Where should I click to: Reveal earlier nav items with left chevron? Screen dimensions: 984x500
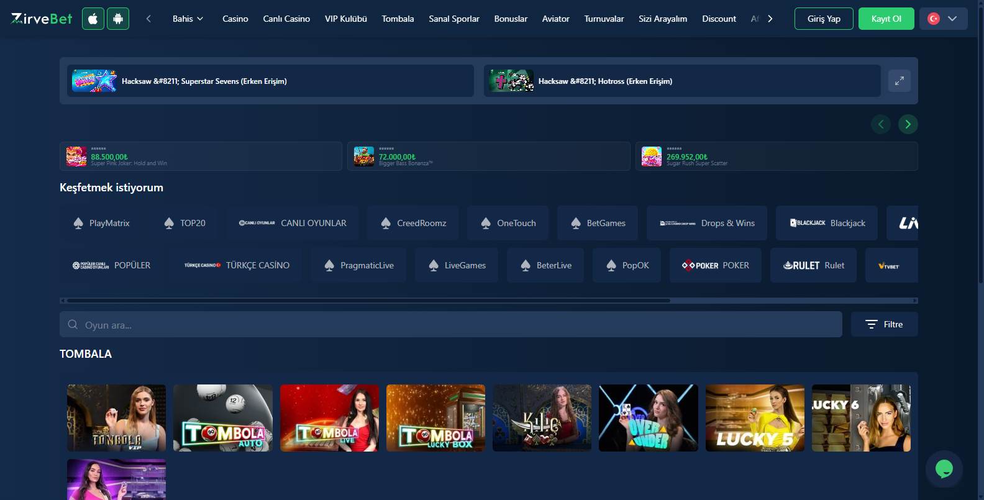[148, 19]
